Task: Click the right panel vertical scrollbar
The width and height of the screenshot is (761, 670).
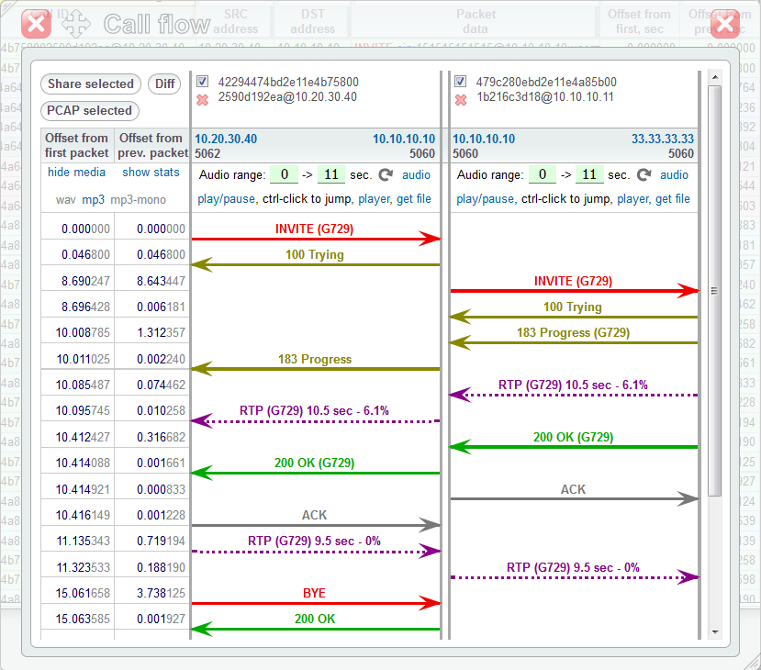Action: 711,289
